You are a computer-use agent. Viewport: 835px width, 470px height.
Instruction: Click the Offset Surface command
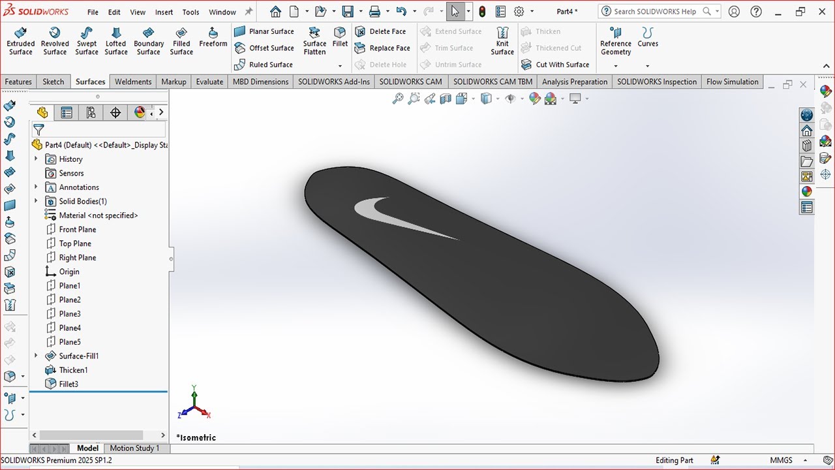(x=264, y=48)
